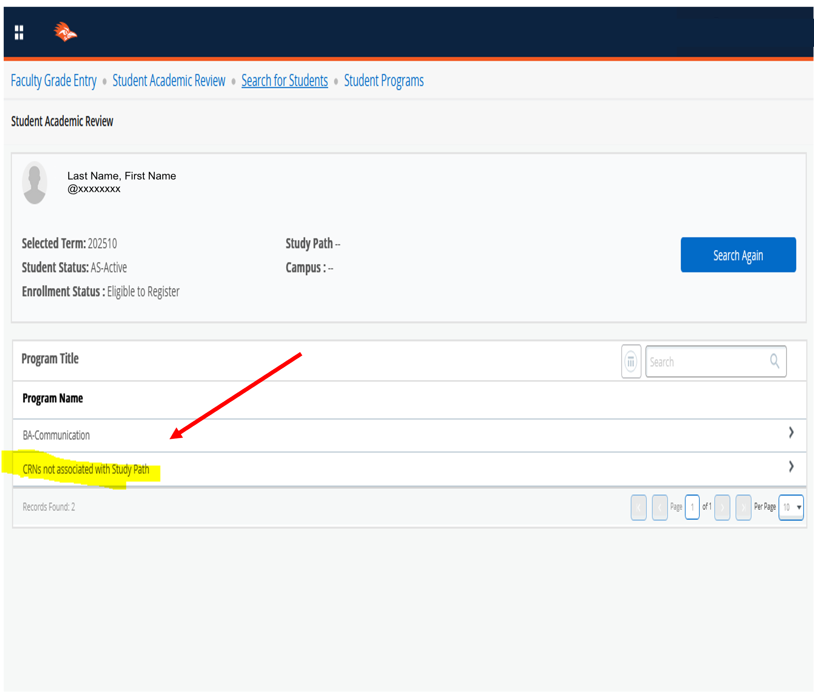Viewport: 814px width, 692px height.
Task: Click the Search for Students link
Action: click(285, 81)
